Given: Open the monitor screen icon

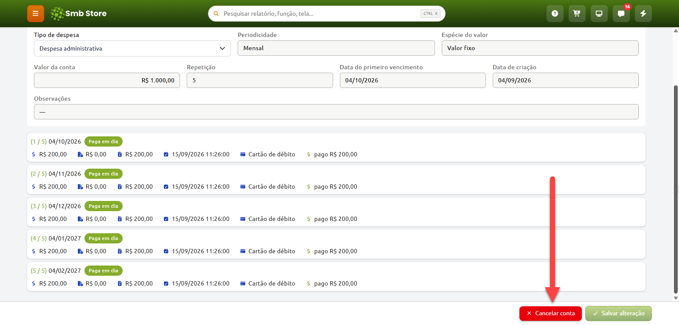Looking at the screenshot, I should click(x=599, y=14).
